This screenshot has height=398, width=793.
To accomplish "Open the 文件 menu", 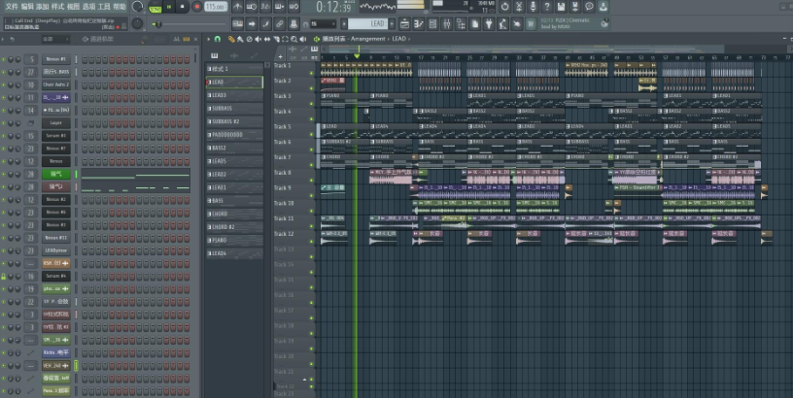I will point(12,6).
